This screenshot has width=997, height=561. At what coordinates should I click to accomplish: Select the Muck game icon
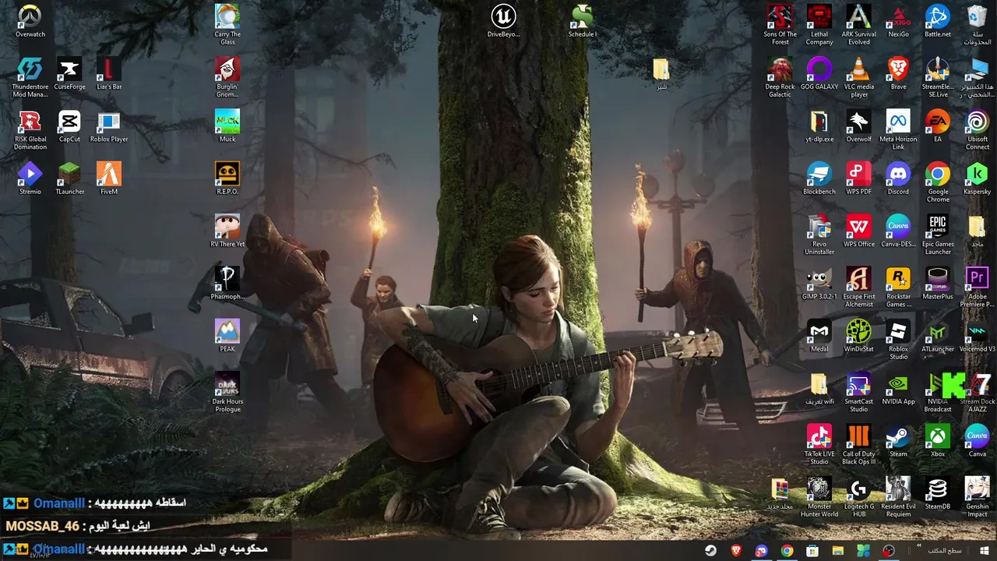pos(227,125)
